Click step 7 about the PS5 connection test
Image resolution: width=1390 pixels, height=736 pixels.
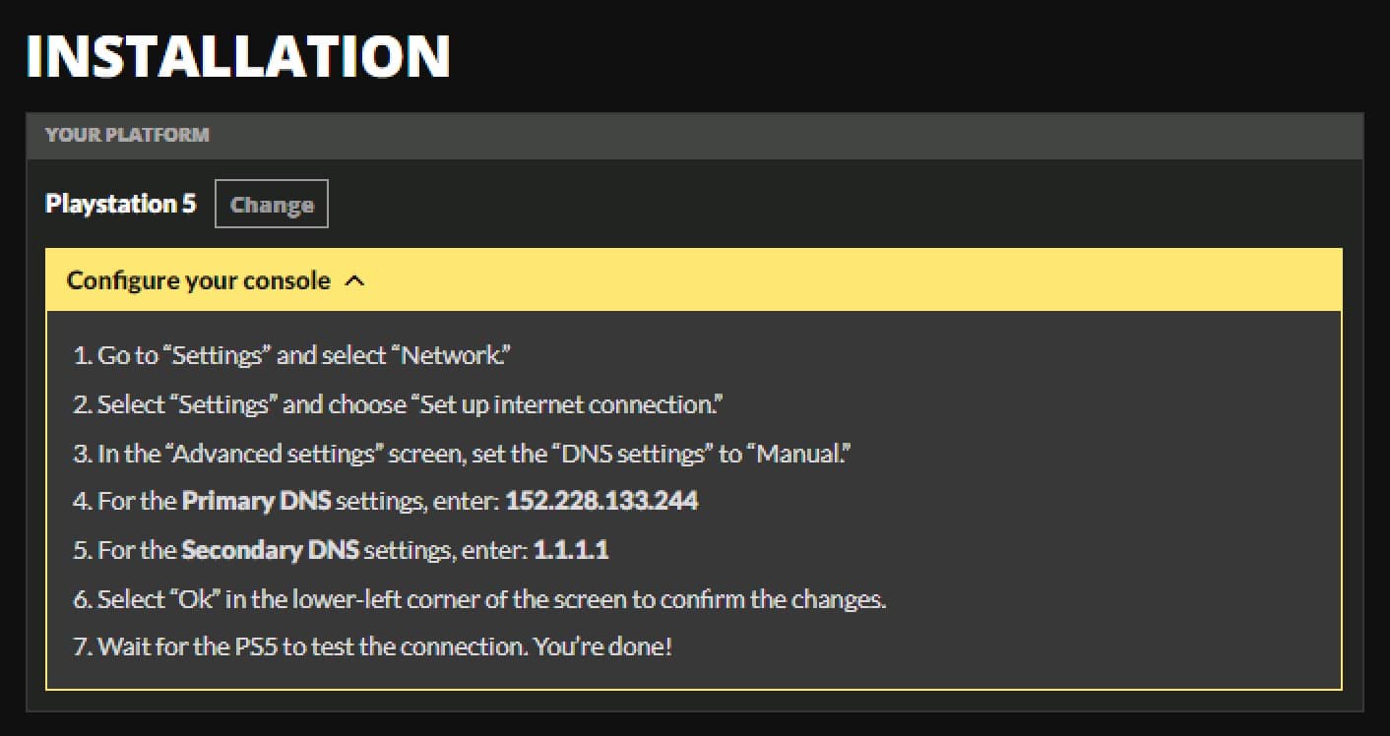point(374,646)
